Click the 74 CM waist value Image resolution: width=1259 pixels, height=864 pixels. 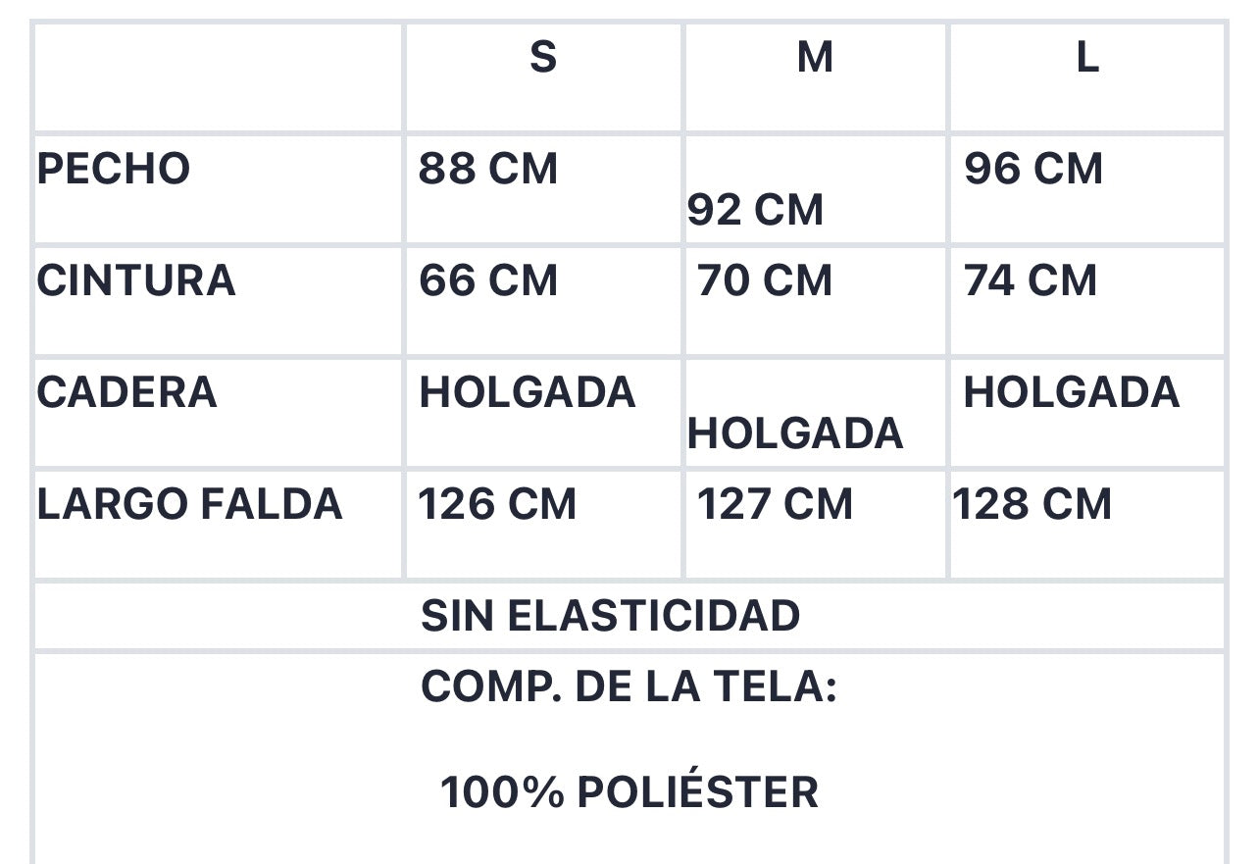[1031, 280]
